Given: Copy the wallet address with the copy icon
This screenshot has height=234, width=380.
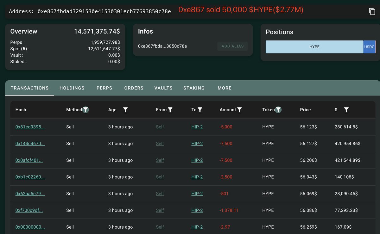Looking at the screenshot, I should 372,12.
